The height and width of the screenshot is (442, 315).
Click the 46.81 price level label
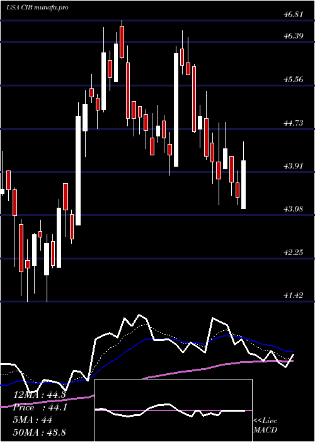pos(294,14)
